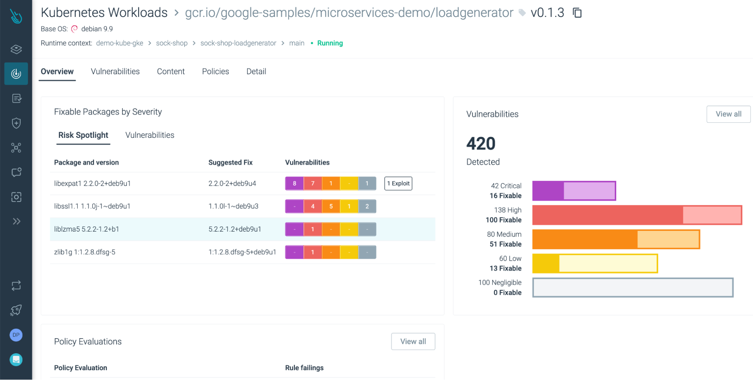Select the network topology sidebar icon

click(x=16, y=148)
